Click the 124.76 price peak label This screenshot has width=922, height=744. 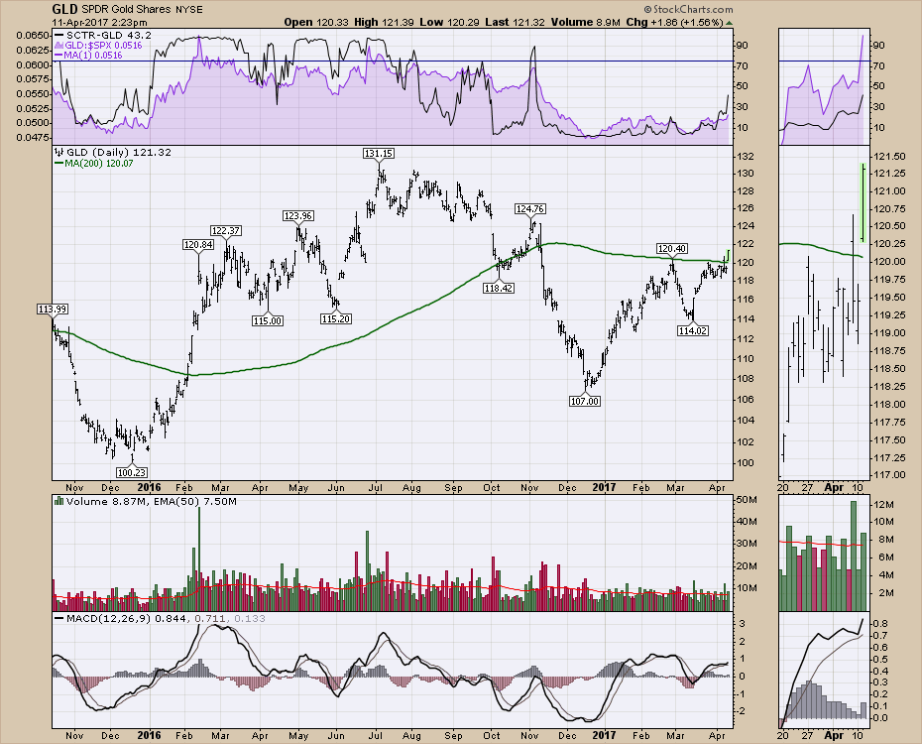[x=529, y=208]
